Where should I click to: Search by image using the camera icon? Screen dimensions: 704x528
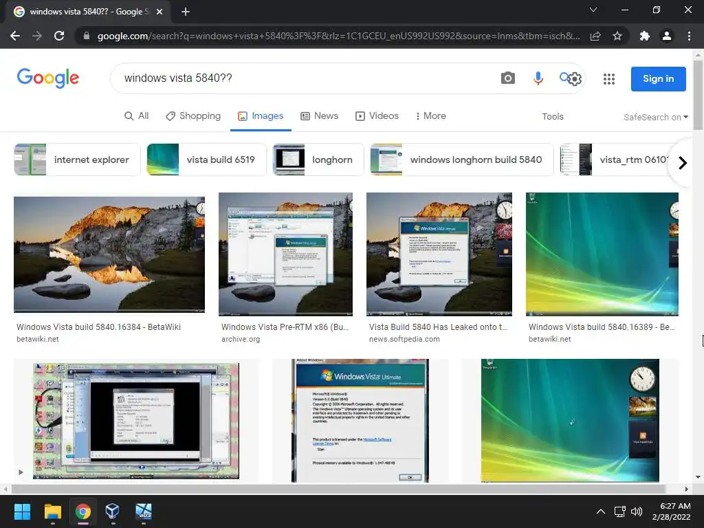point(508,78)
